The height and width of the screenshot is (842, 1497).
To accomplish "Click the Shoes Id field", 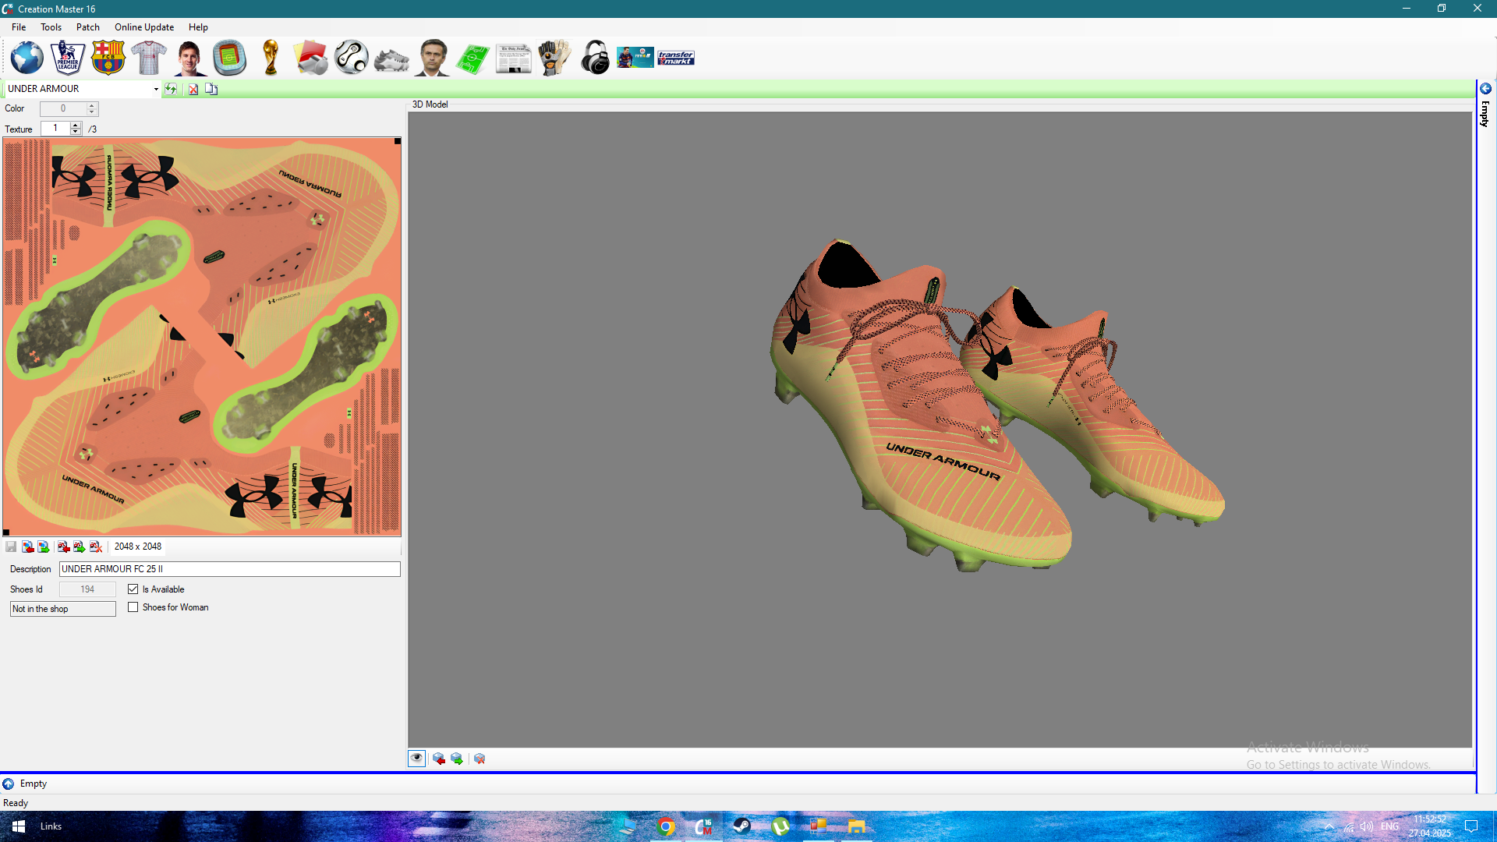I will (x=87, y=589).
